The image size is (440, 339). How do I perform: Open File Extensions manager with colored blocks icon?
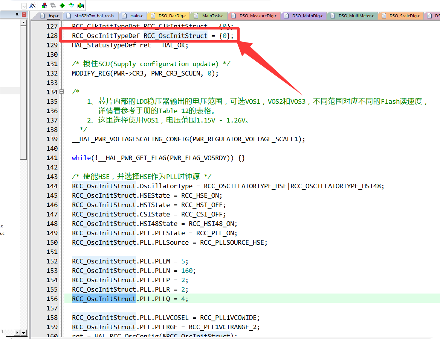[44, 6]
